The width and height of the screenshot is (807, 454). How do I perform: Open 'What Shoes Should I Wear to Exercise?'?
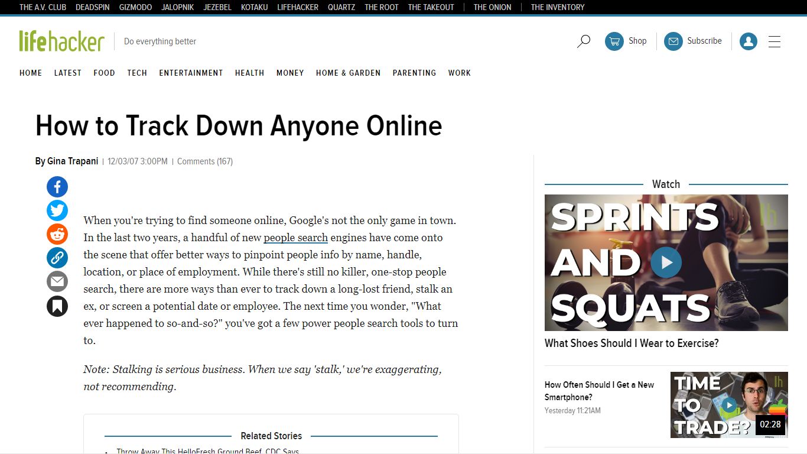632,343
